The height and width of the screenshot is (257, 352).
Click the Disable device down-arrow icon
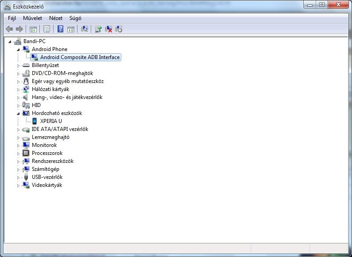(119, 29)
